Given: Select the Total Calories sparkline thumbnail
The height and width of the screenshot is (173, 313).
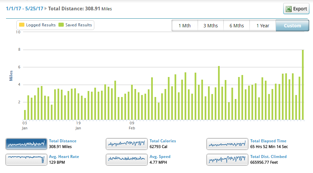Looking at the screenshot, I should 126,144.
